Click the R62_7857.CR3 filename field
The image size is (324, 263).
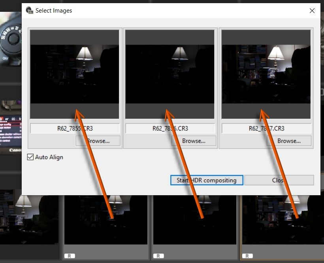point(266,129)
